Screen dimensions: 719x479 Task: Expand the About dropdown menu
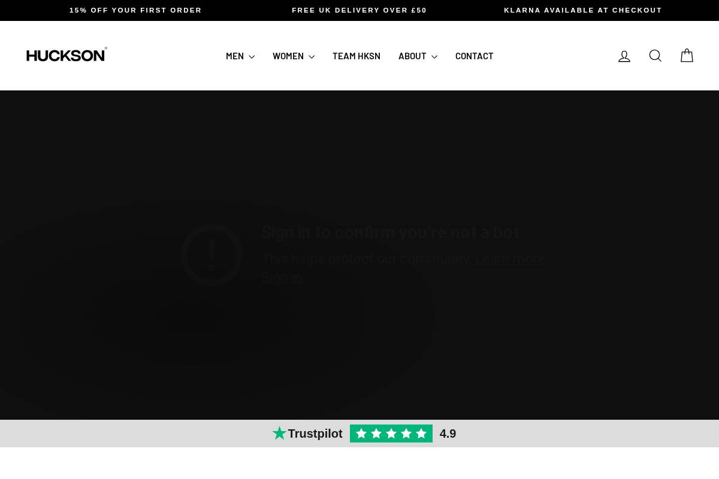(418, 56)
